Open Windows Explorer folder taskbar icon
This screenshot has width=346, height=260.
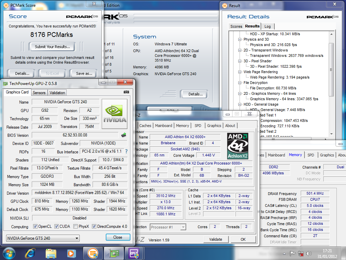[51, 253]
